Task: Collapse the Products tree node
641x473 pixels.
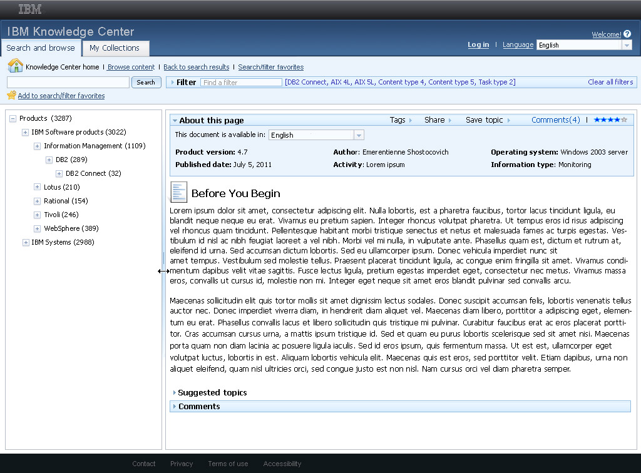Action: click(x=13, y=118)
